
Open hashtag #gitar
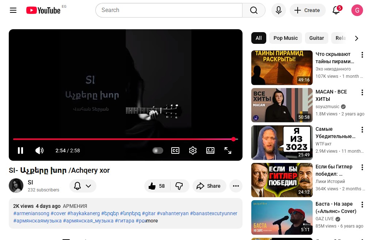coord(149,214)
